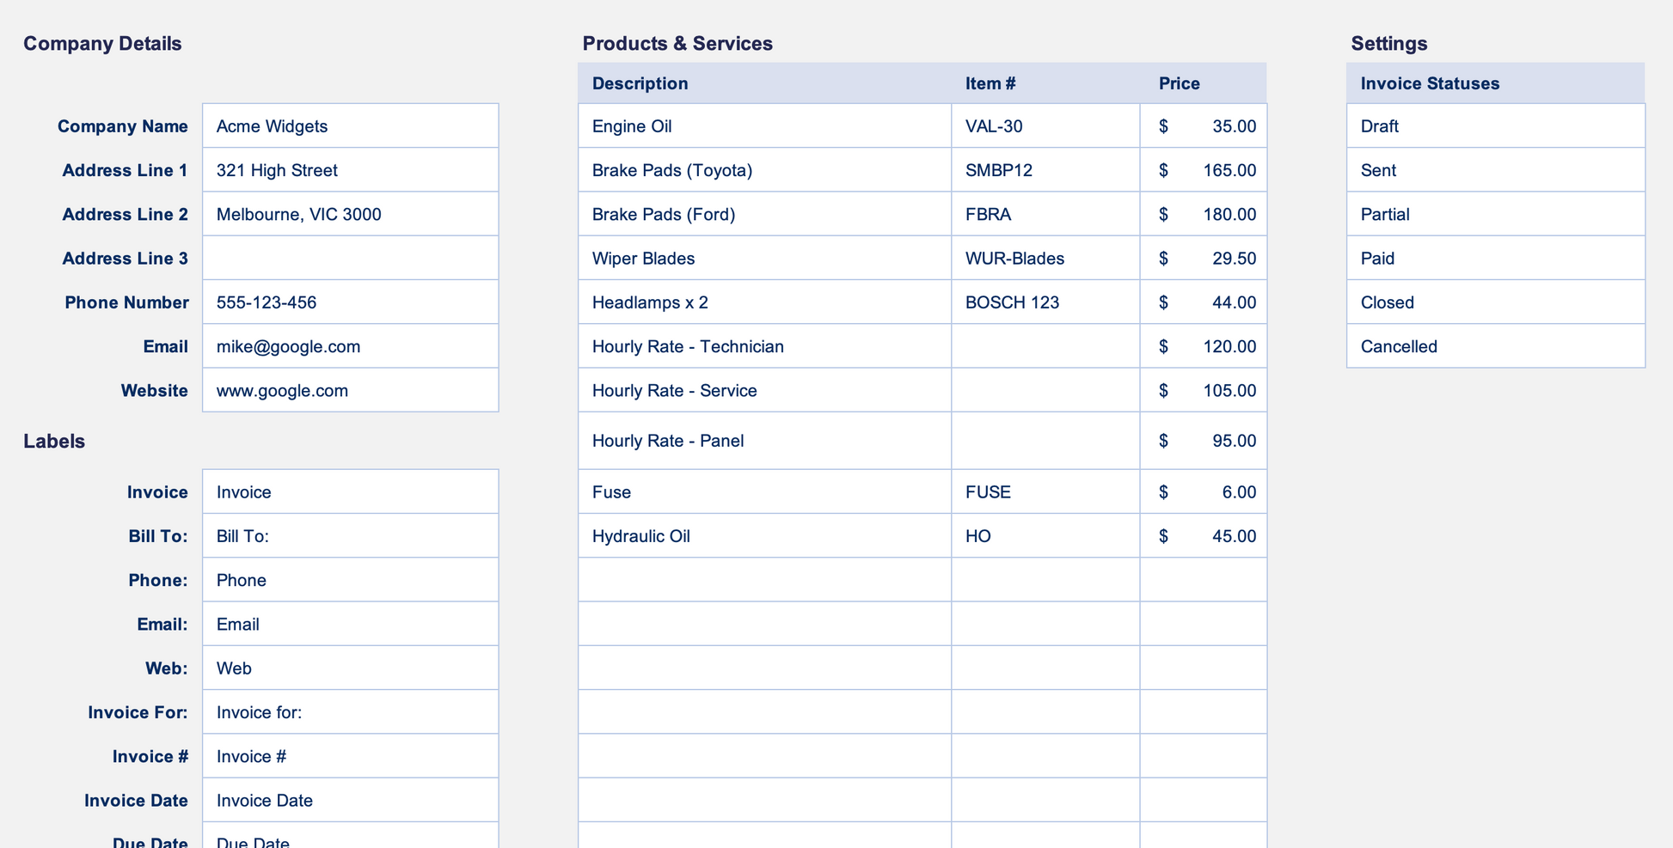Click the BOSCH 123 item number cell

1045,302
